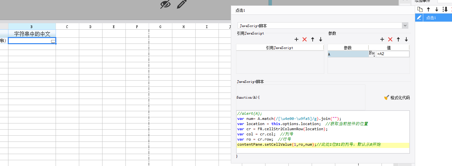Move event up in events panel
452x166 pixels.
(x=428, y=9)
